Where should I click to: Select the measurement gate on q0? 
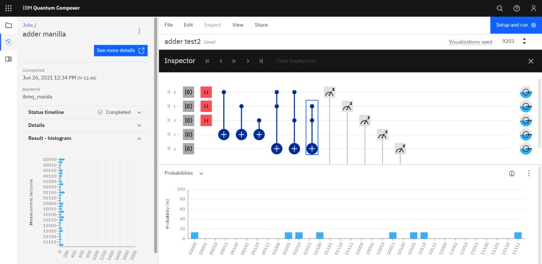tap(330, 92)
